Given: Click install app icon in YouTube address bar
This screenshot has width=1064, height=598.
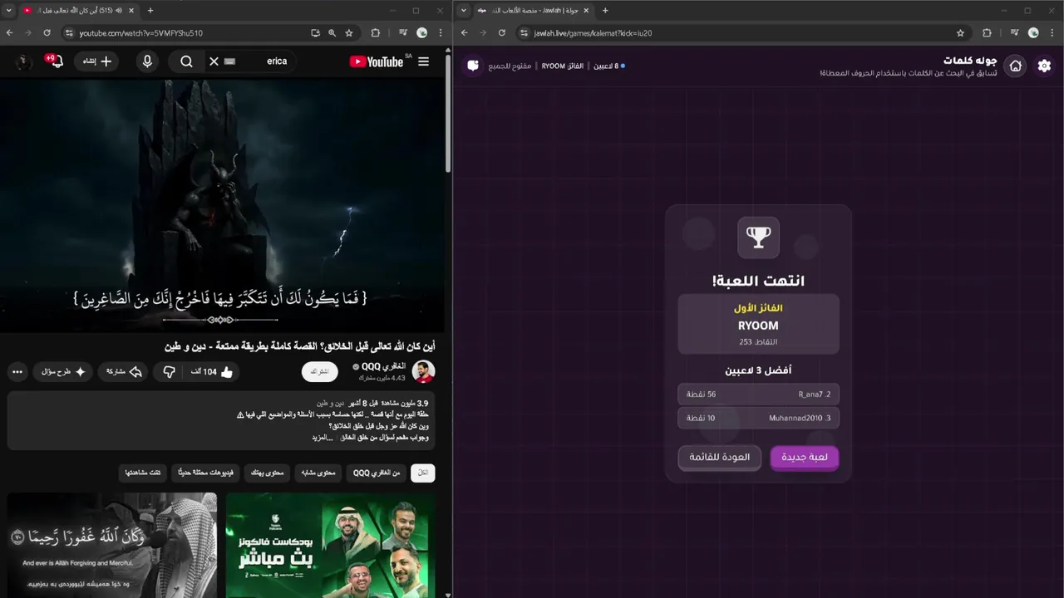Looking at the screenshot, I should click(315, 33).
